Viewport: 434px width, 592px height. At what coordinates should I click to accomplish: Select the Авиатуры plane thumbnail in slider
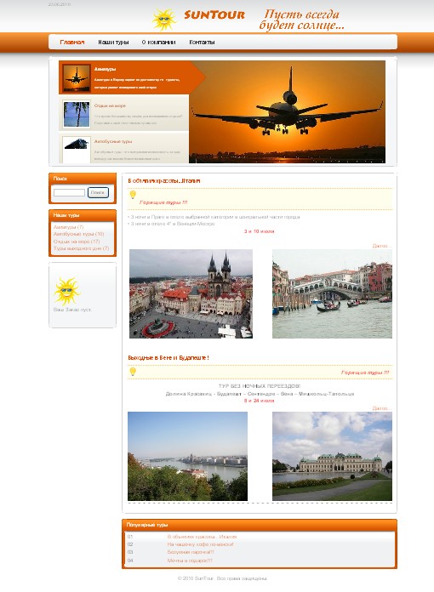[77, 77]
